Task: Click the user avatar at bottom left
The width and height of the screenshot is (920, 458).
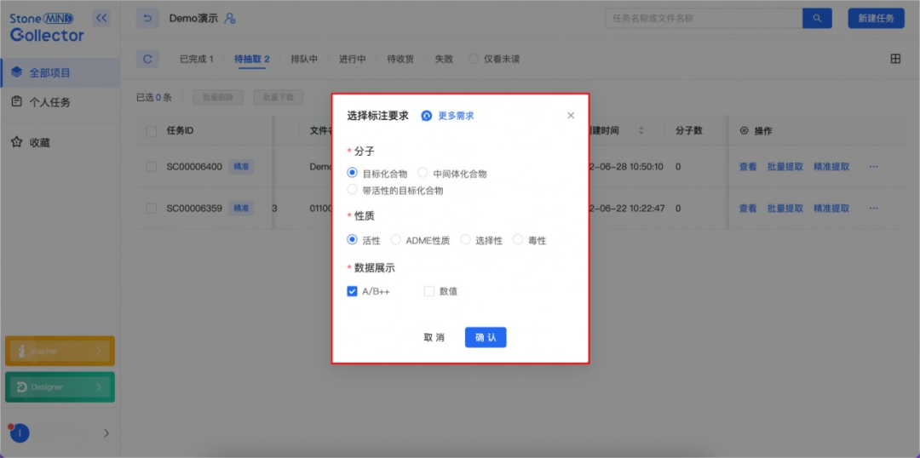Action: click(x=20, y=432)
